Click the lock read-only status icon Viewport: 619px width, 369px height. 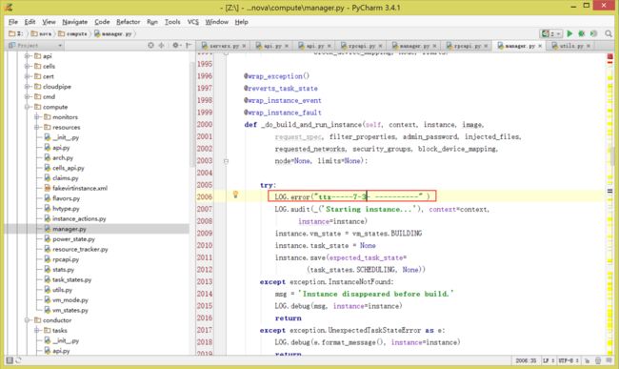coord(587,360)
